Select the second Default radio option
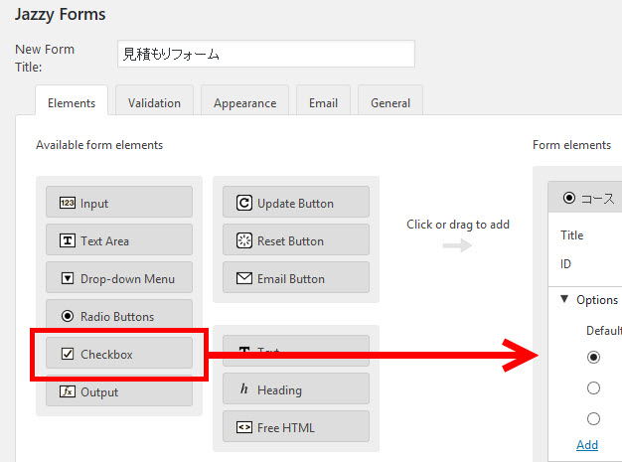This screenshot has height=462, width=622. coord(593,387)
